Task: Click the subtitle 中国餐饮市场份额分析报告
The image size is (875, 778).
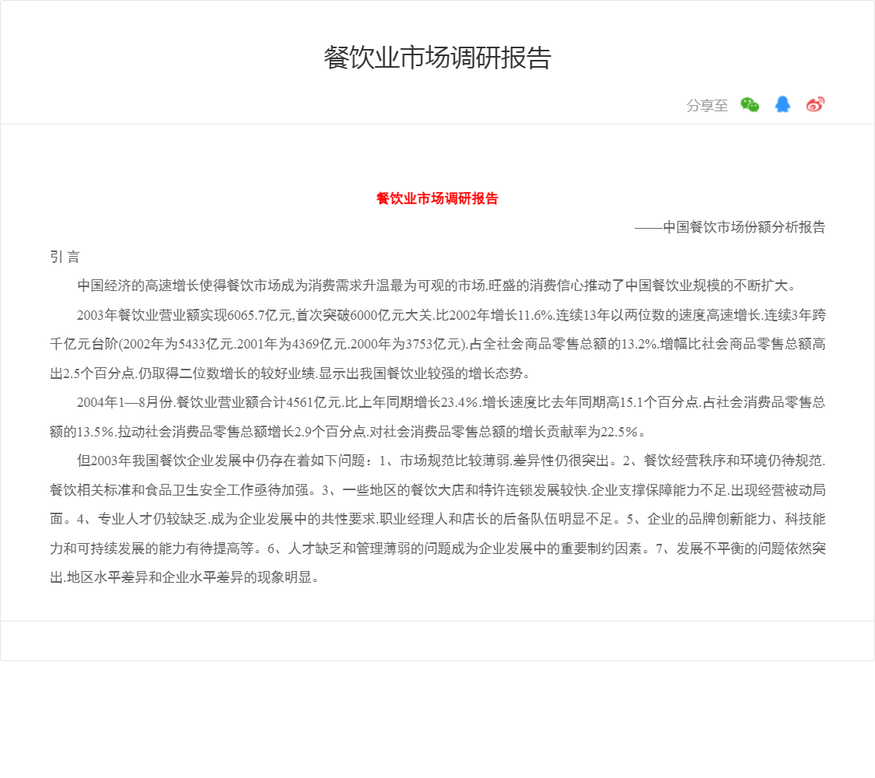Action: pyautogui.click(x=744, y=227)
